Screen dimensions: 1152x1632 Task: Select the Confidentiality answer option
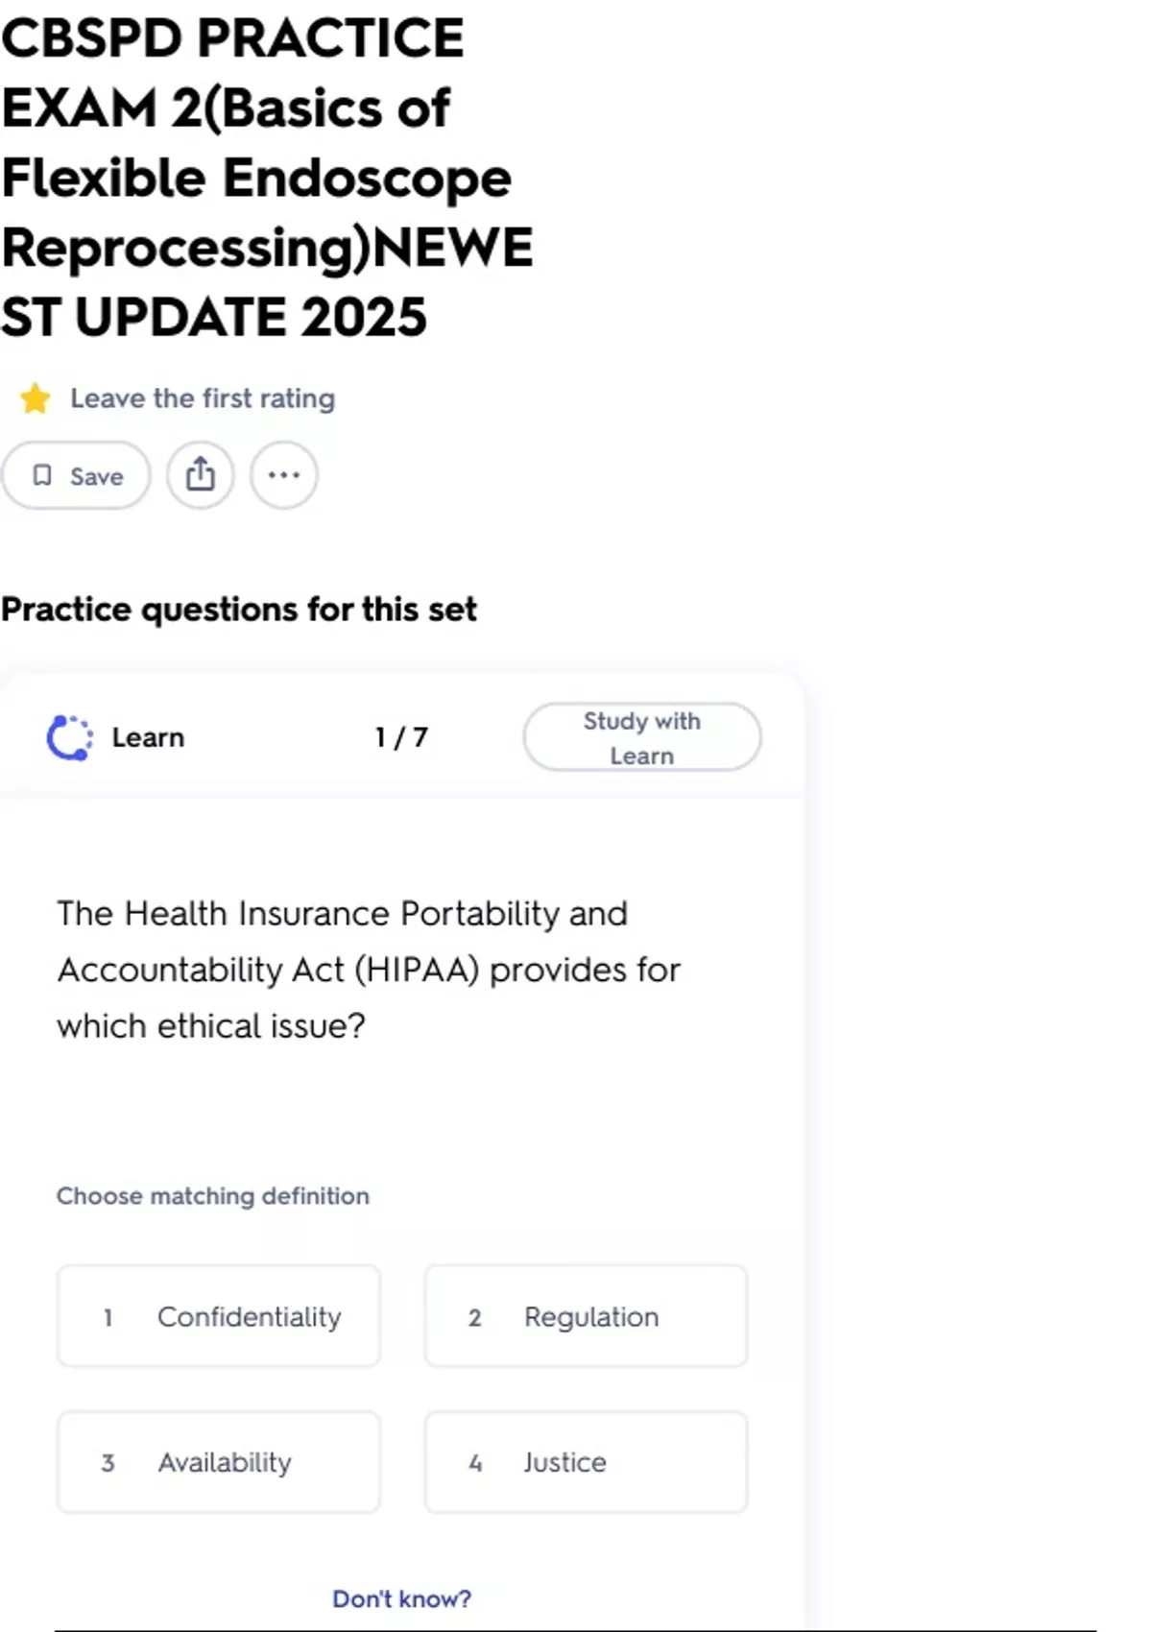219,1316
